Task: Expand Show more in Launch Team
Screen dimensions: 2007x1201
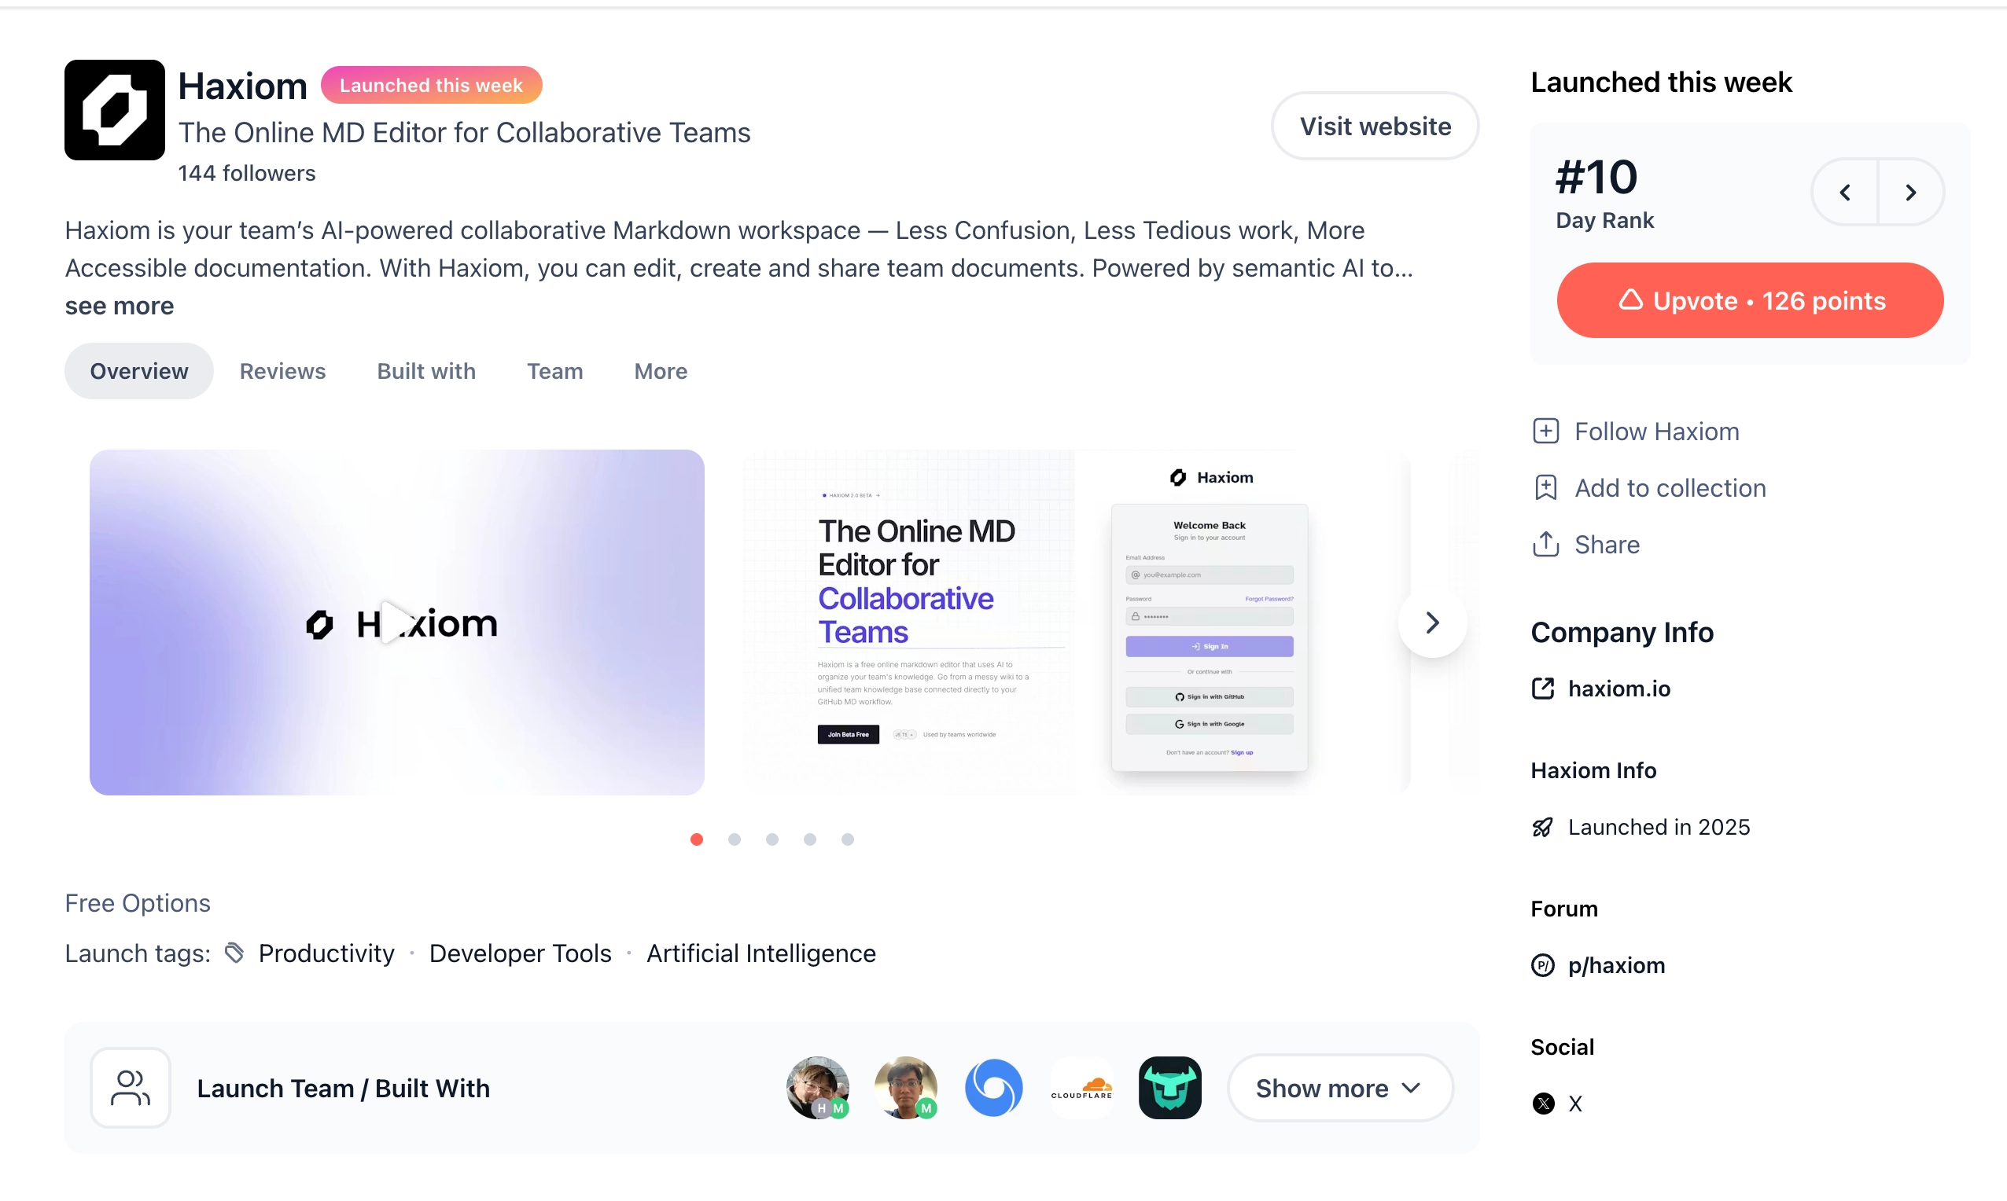Action: click(1340, 1089)
